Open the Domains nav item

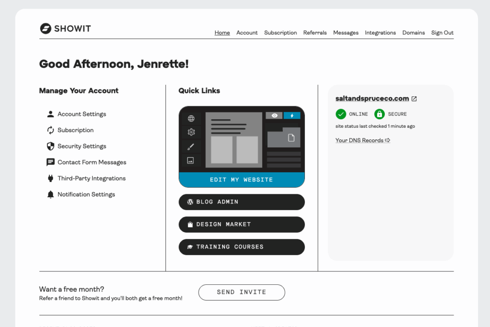413,33
